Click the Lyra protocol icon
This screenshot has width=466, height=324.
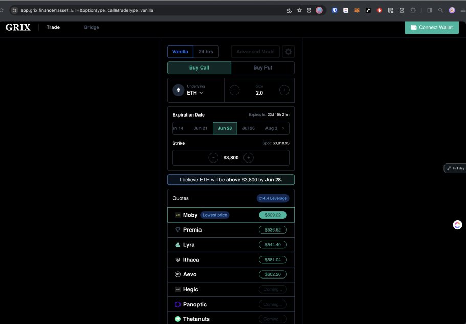177,245
